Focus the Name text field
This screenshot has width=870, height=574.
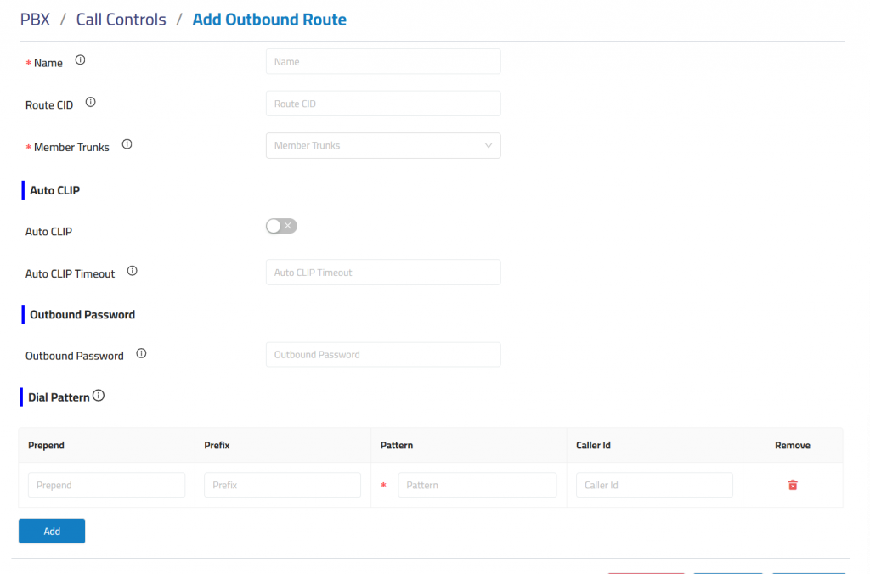tap(383, 61)
